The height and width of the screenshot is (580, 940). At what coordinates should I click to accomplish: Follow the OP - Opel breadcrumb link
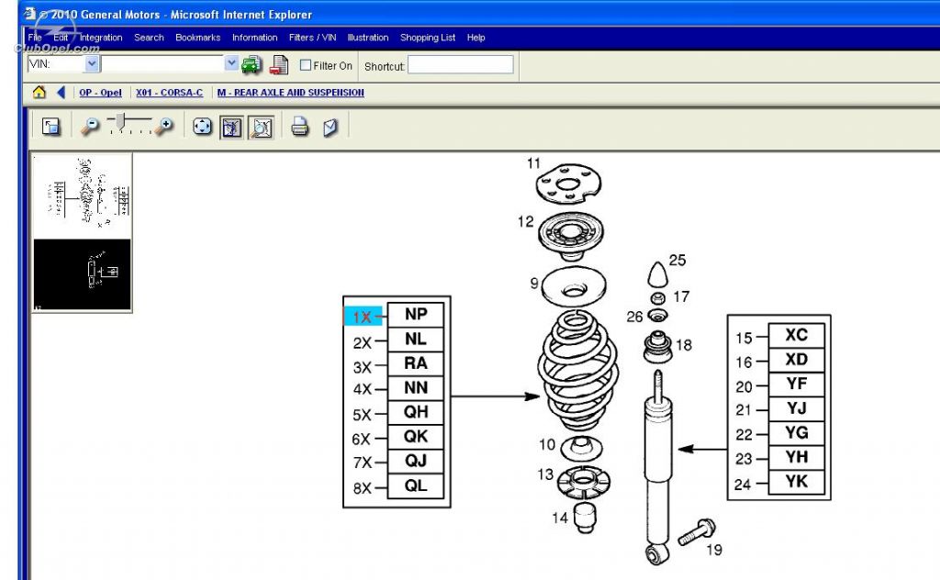pos(100,93)
